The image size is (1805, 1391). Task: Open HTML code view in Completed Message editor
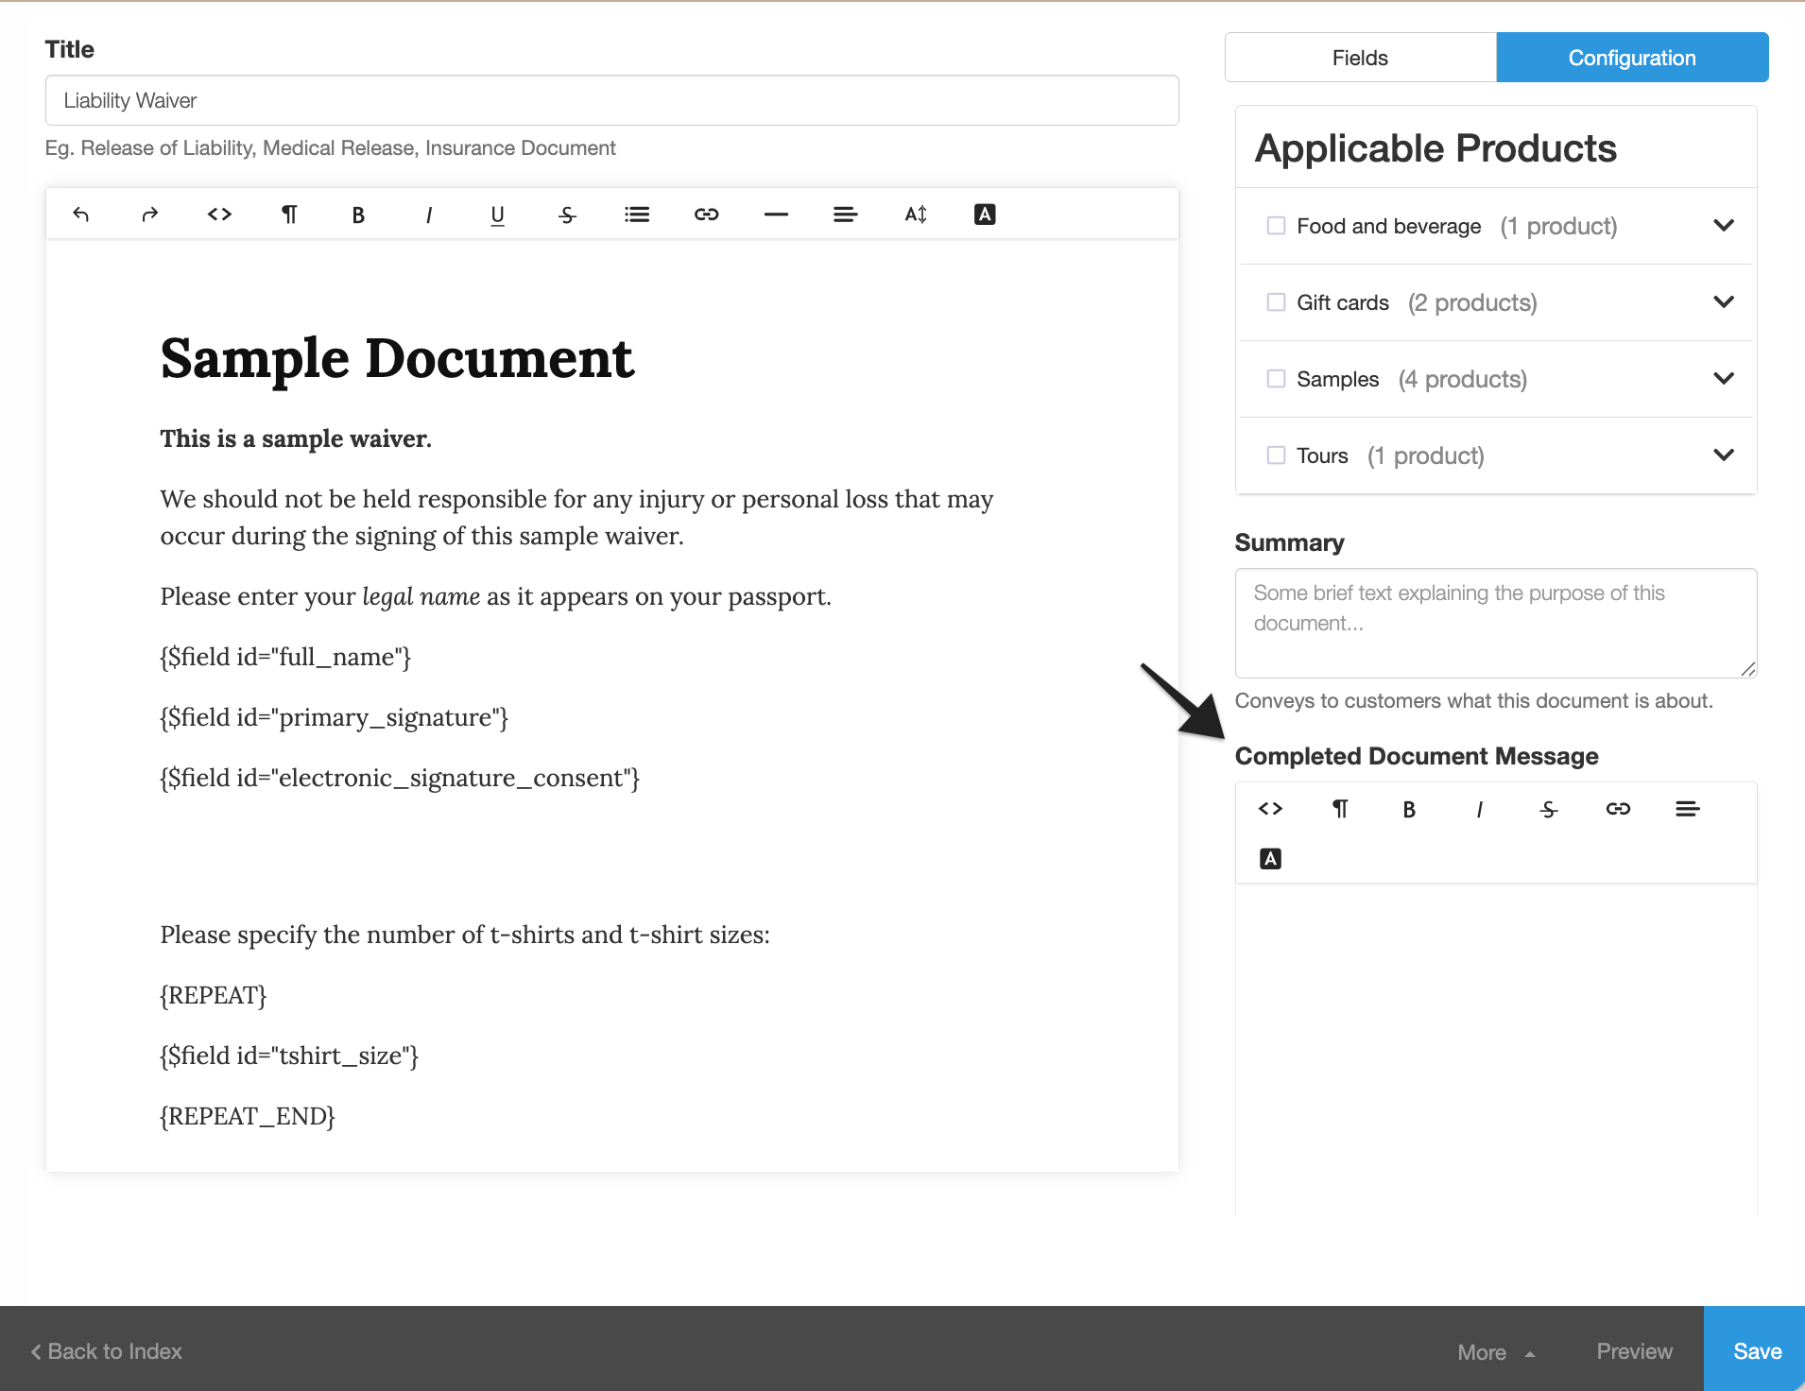1270,809
